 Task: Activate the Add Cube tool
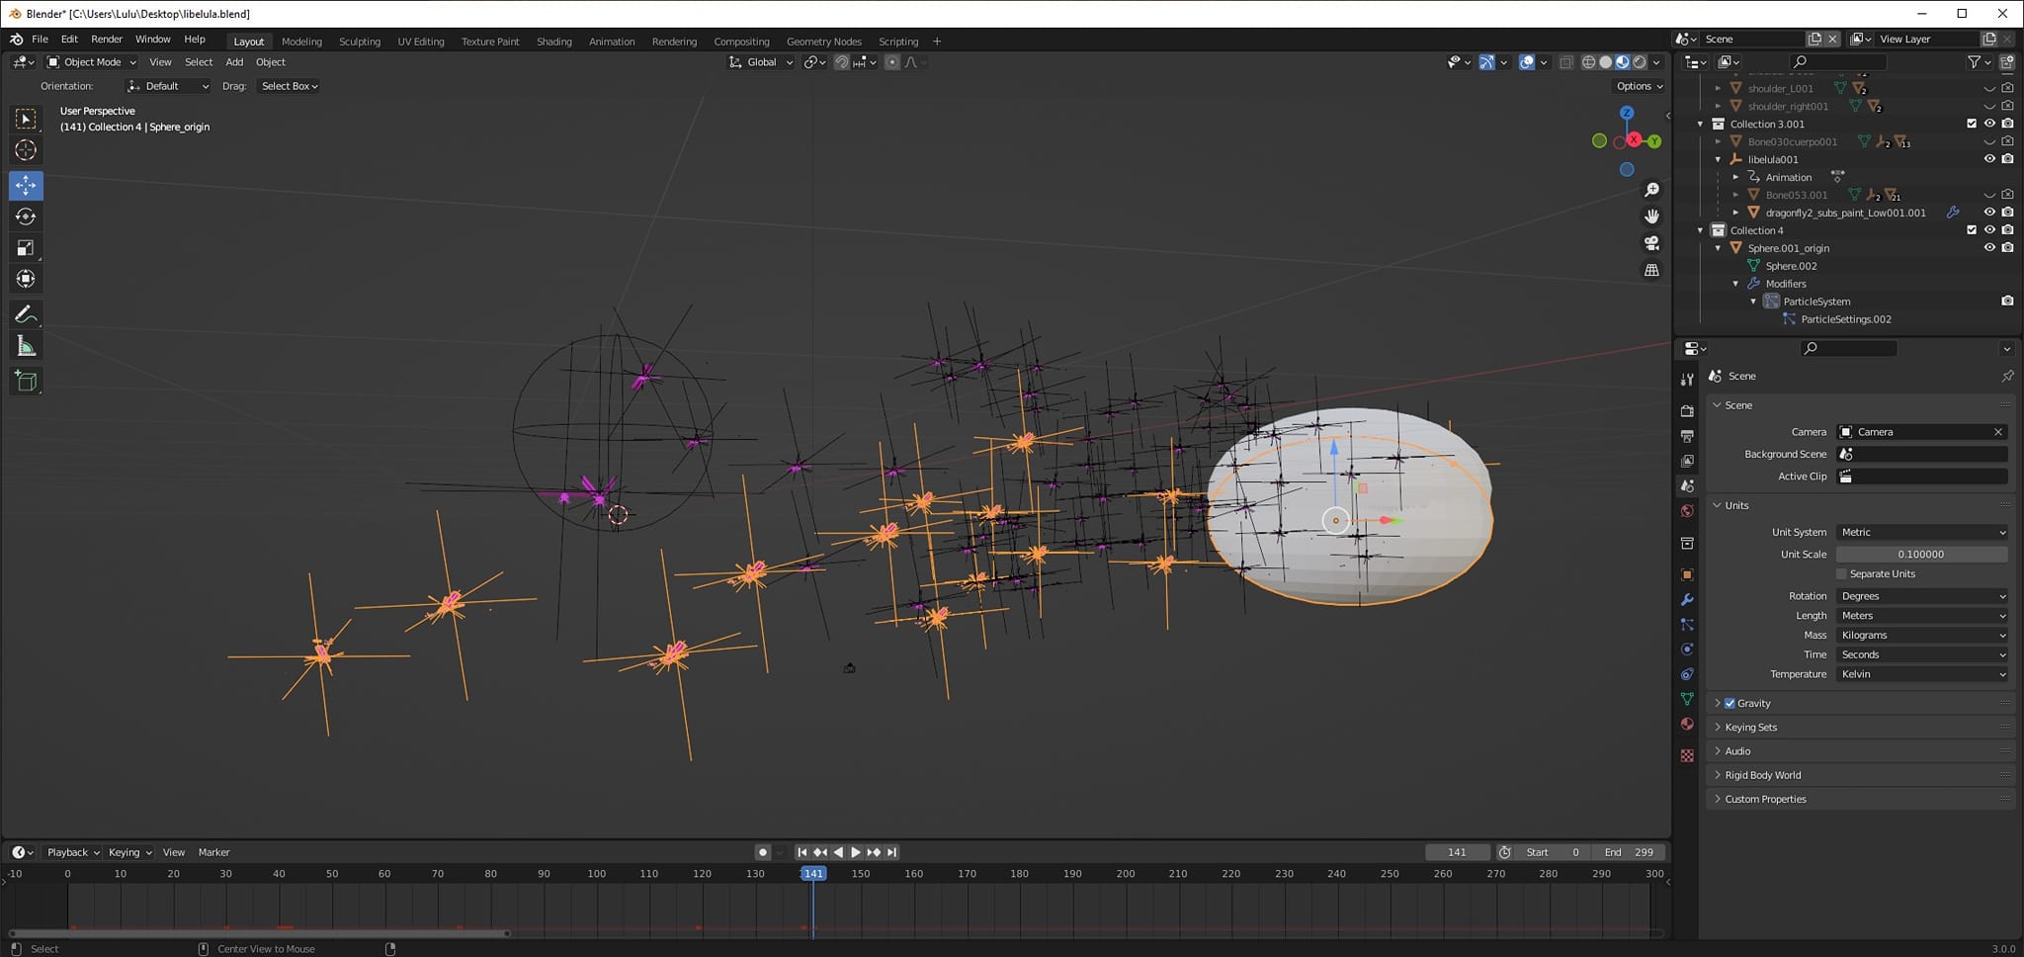[26, 381]
